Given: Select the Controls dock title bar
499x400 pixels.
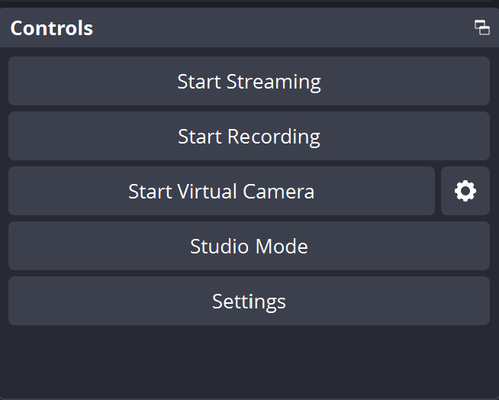Looking at the screenshot, I should [x=250, y=27].
